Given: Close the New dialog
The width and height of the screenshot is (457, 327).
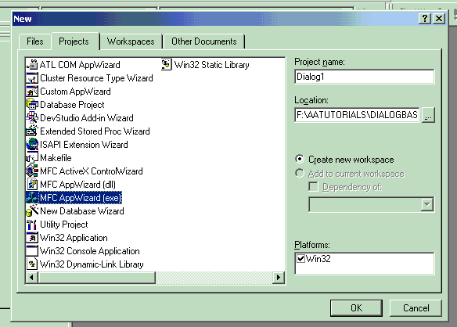Looking at the screenshot, I should tap(439, 19).
